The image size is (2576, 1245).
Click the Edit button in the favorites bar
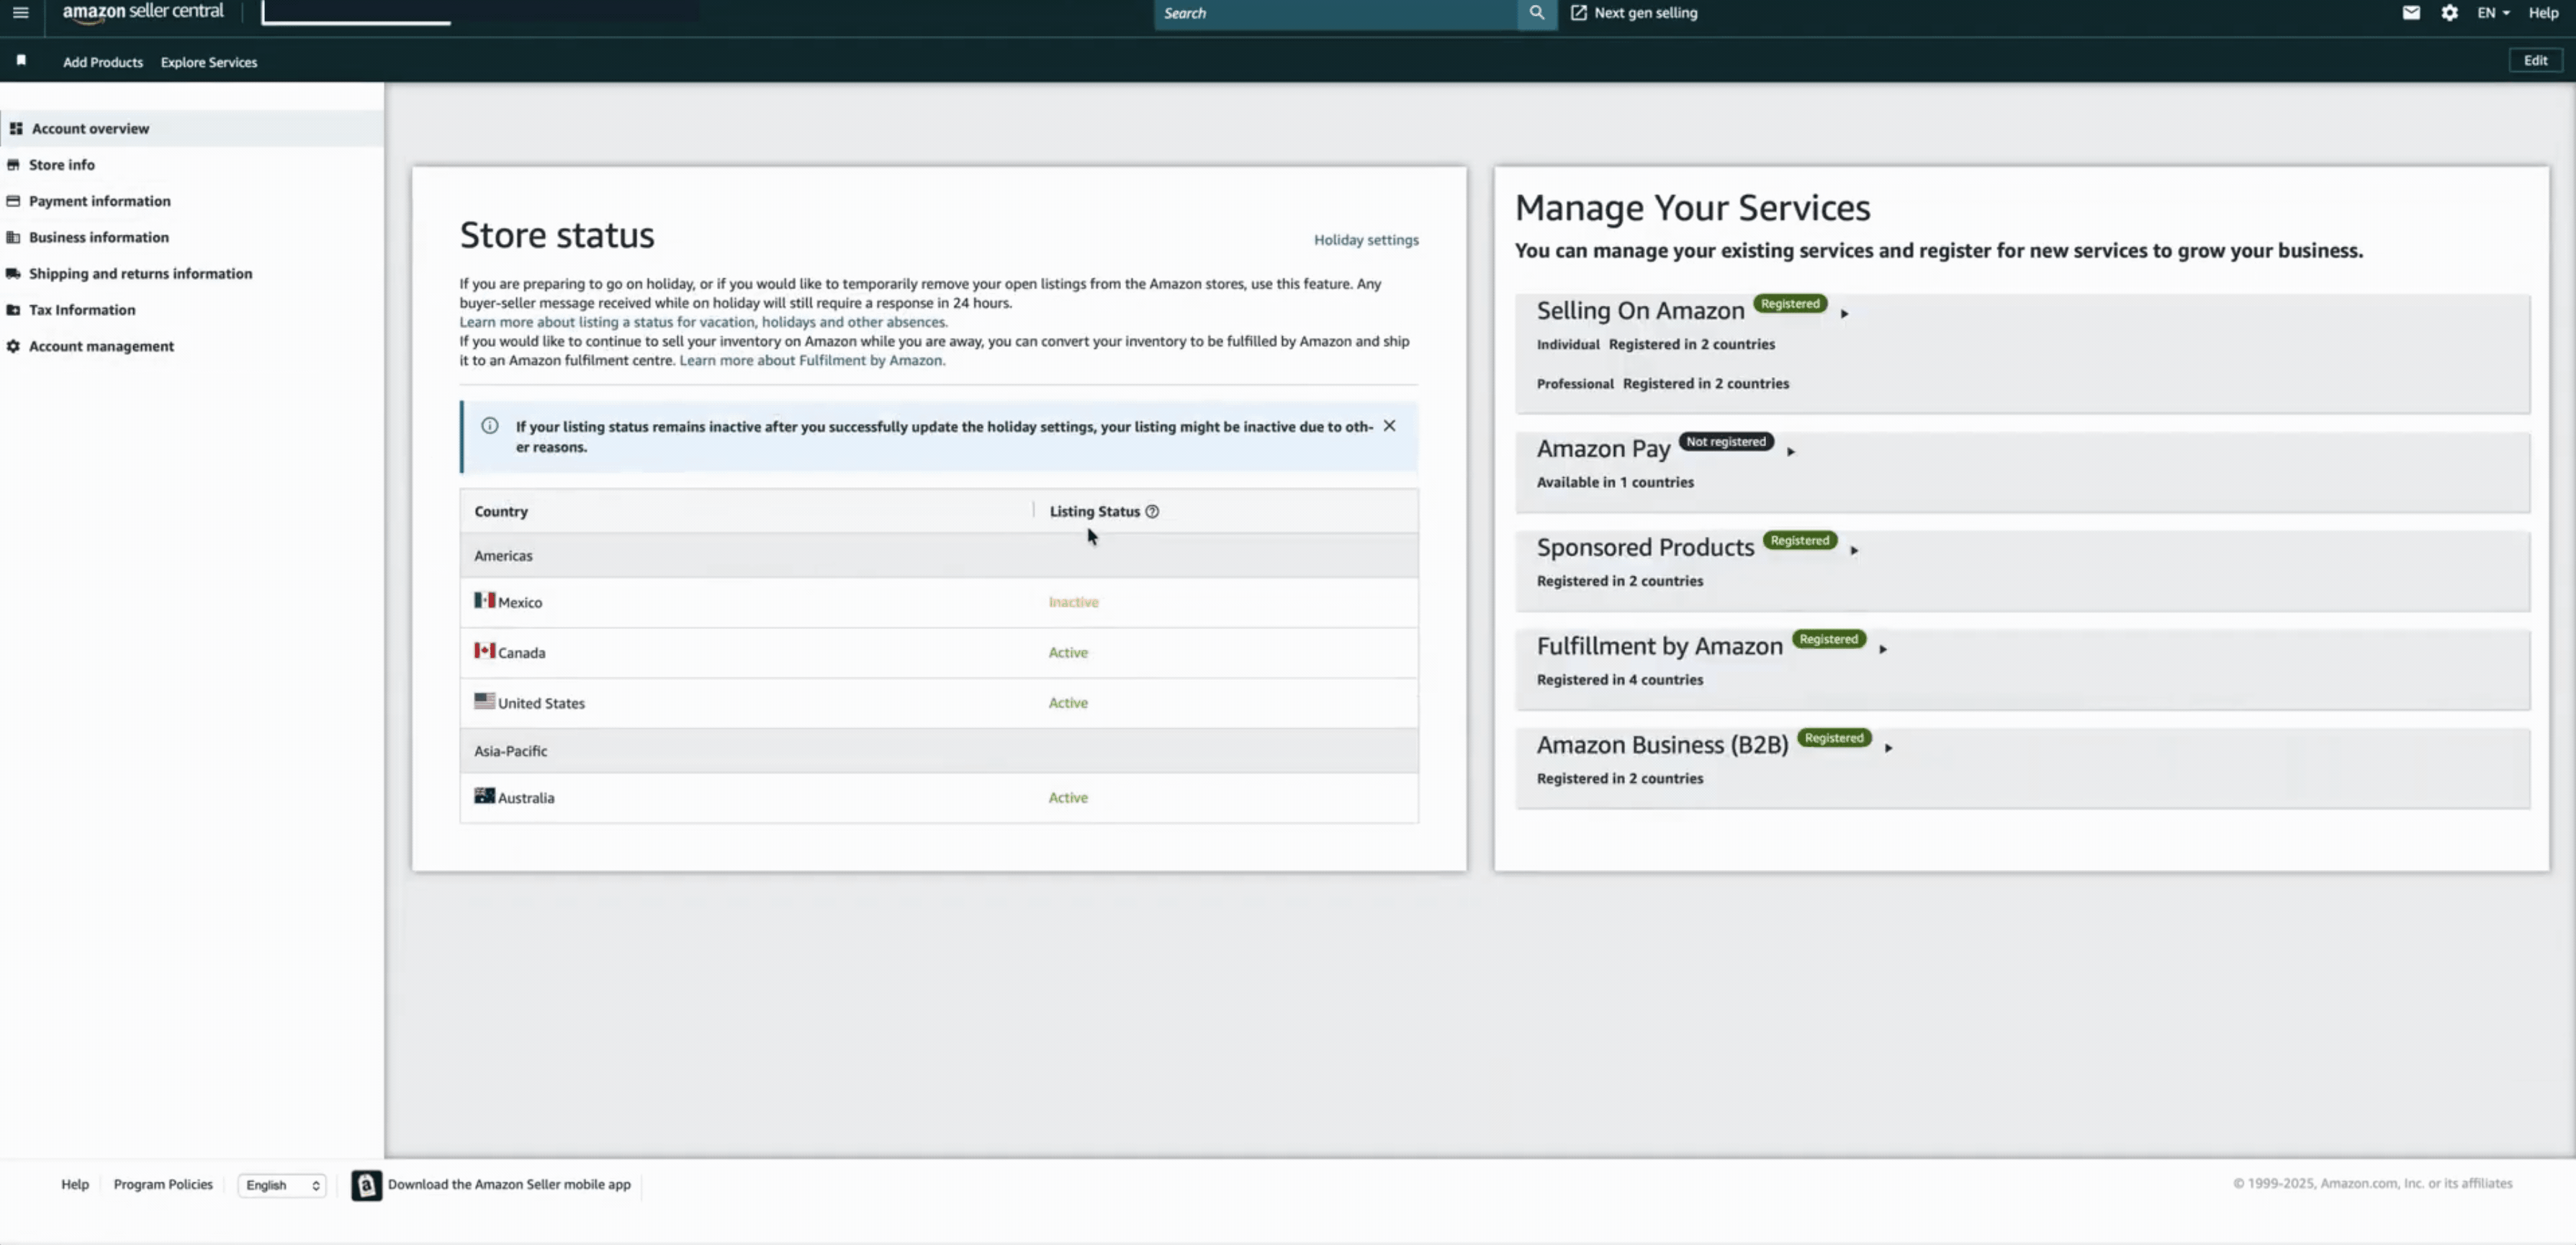coord(2535,61)
